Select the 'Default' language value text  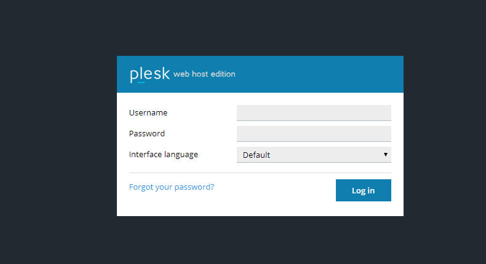257,155
